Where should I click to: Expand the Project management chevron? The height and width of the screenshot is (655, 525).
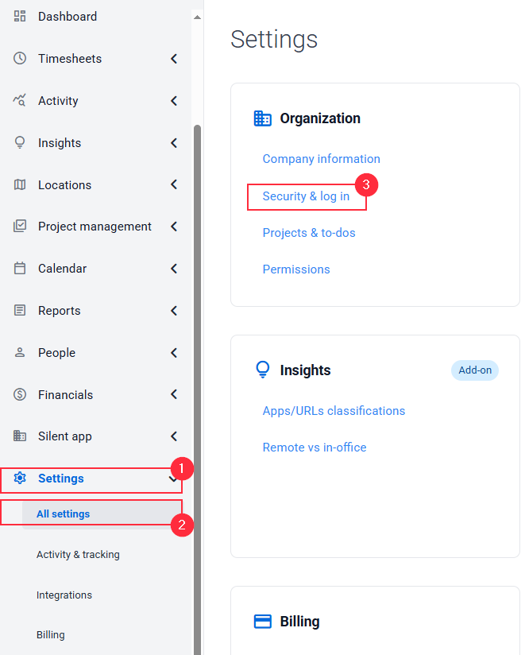pos(174,227)
